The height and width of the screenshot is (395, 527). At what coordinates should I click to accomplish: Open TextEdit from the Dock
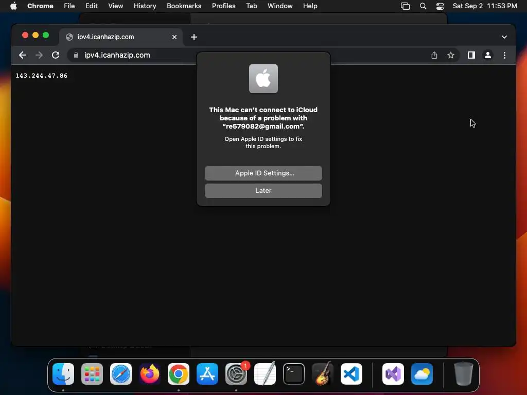pyautogui.click(x=265, y=374)
